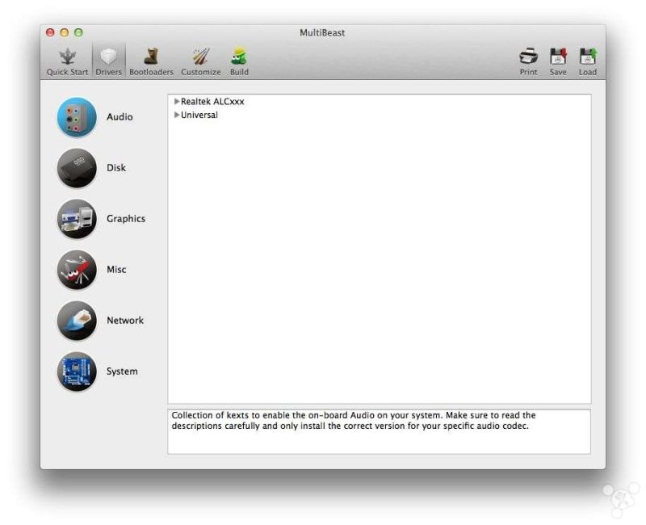Expand the Realtek ALCxxx disclosure triangle
This screenshot has height=525, width=646.
(x=177, y=102)
